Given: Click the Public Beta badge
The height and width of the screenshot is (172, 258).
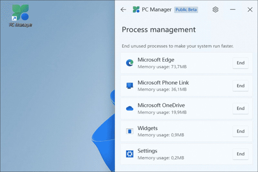Looking at the screenshot, I should coord(186,10).
